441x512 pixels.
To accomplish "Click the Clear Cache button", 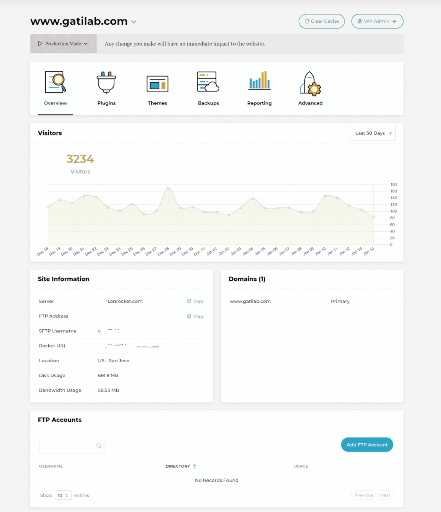I will pos(321,21).
